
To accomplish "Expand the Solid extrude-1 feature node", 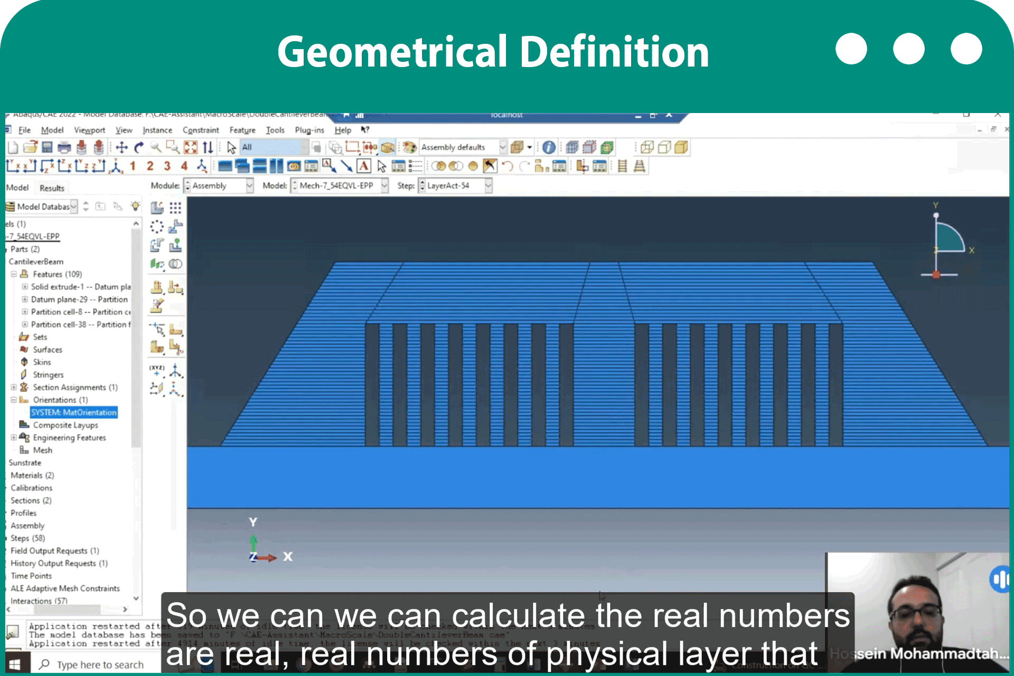I will point(25,287).
